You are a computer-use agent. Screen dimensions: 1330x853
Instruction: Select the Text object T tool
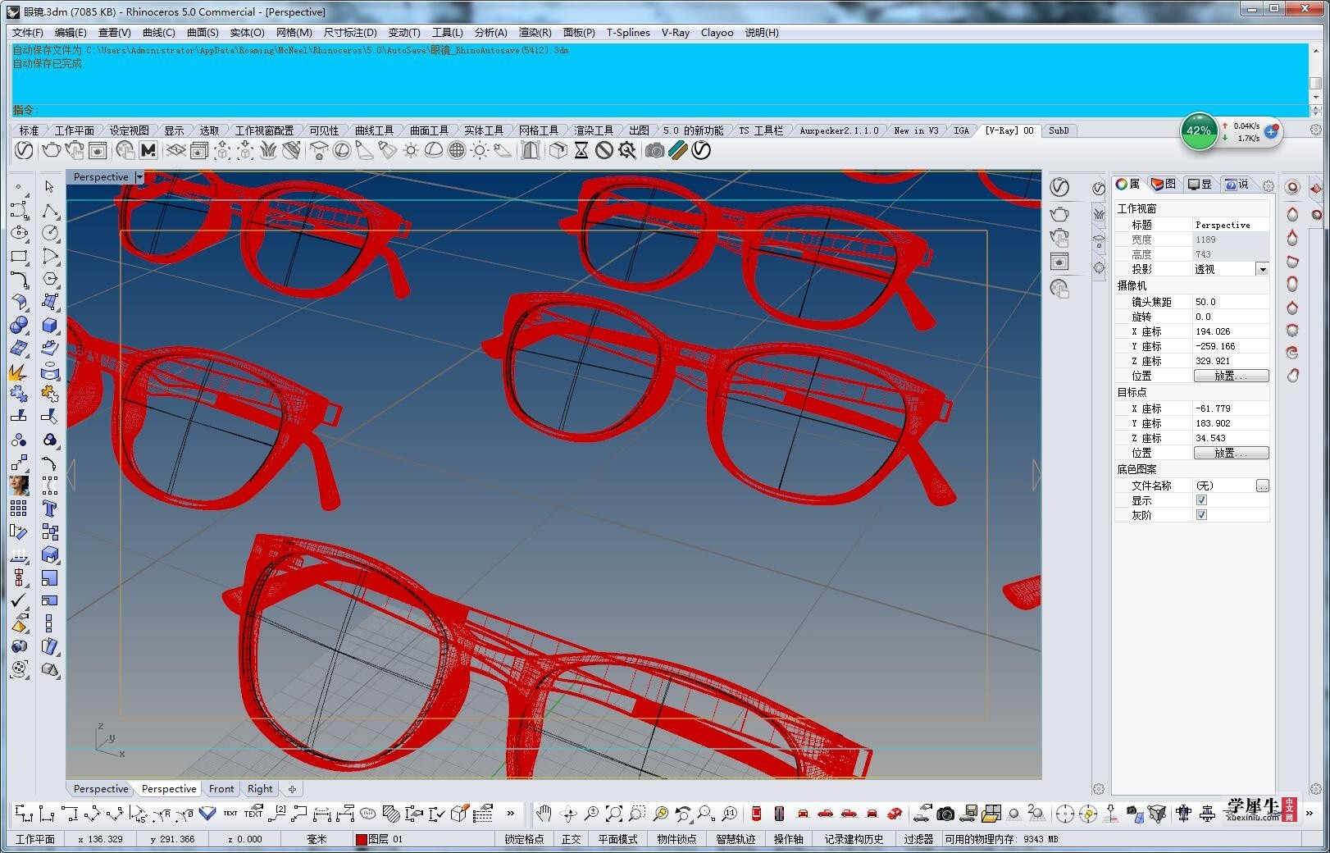coord(50,509)
